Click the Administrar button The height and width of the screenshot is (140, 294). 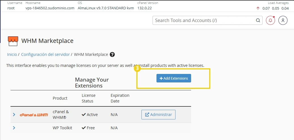(x=158, y=115)
